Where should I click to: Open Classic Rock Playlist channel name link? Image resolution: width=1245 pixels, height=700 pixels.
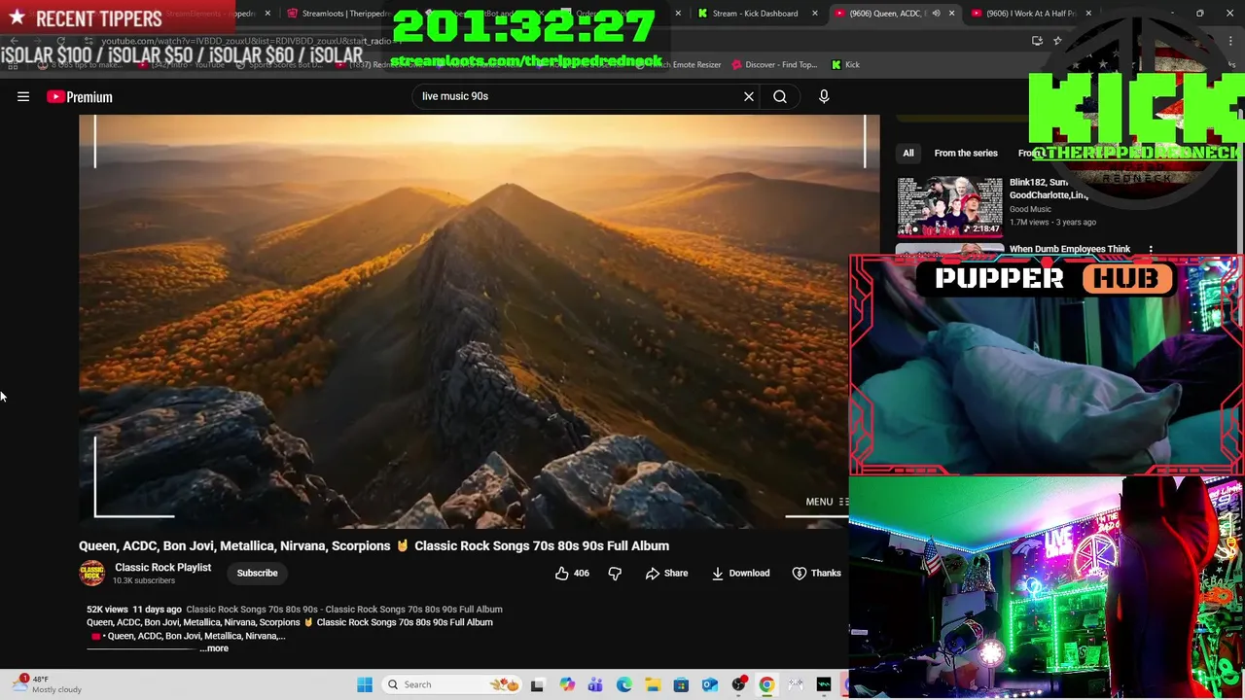click(x=162, y=567)
